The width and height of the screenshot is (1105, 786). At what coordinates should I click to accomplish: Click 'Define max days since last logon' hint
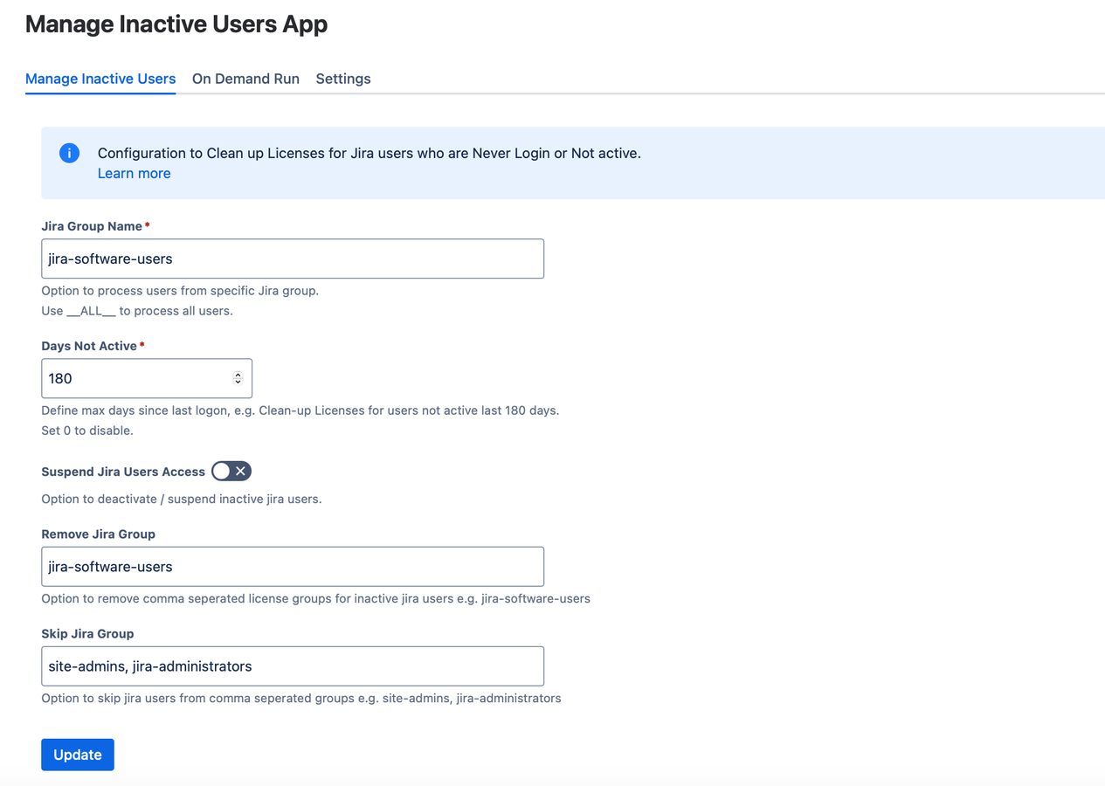pos(300,410)
